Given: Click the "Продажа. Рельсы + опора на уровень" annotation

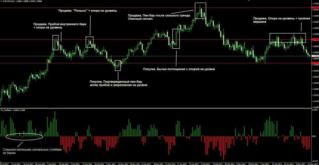Looking at the screenshot, I should point(88,11).
